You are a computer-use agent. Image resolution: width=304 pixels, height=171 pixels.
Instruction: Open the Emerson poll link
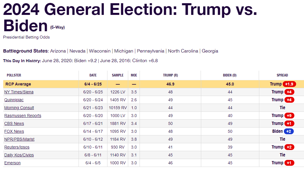pyautogui.click(x=12, y=163)
